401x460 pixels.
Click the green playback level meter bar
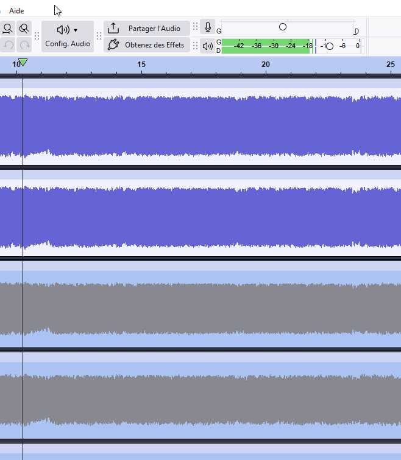click(x=266, y=46)
